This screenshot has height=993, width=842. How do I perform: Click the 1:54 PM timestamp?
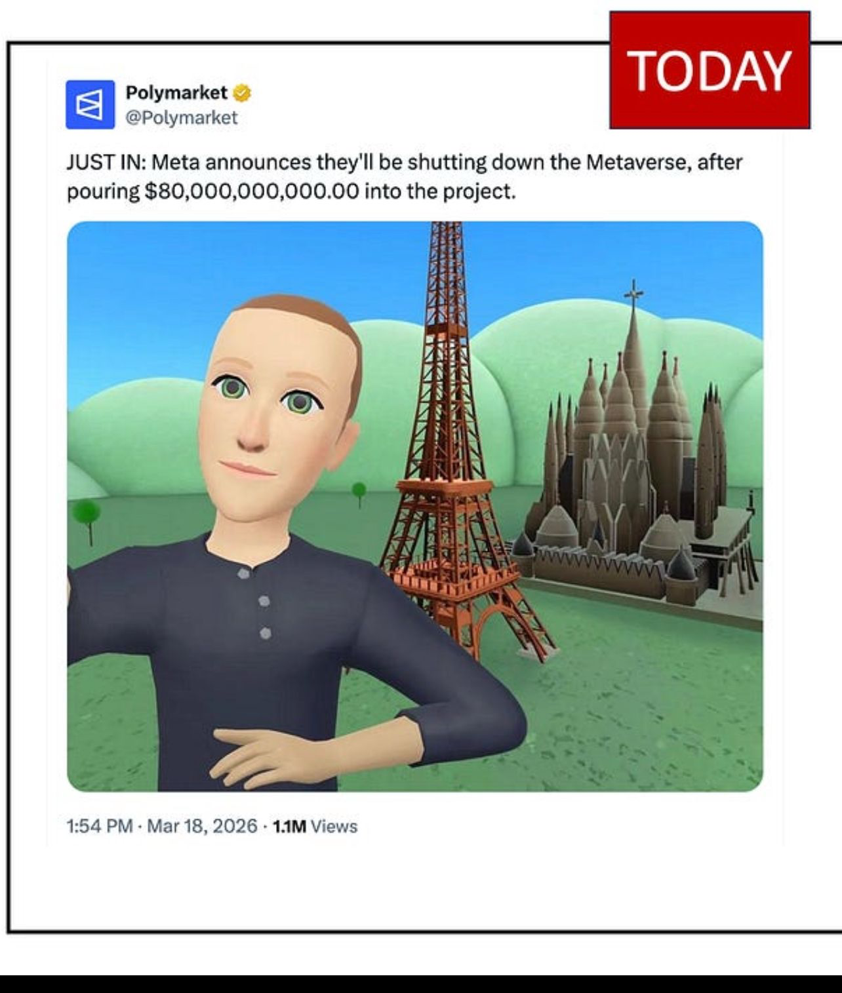tap(100, 826)
